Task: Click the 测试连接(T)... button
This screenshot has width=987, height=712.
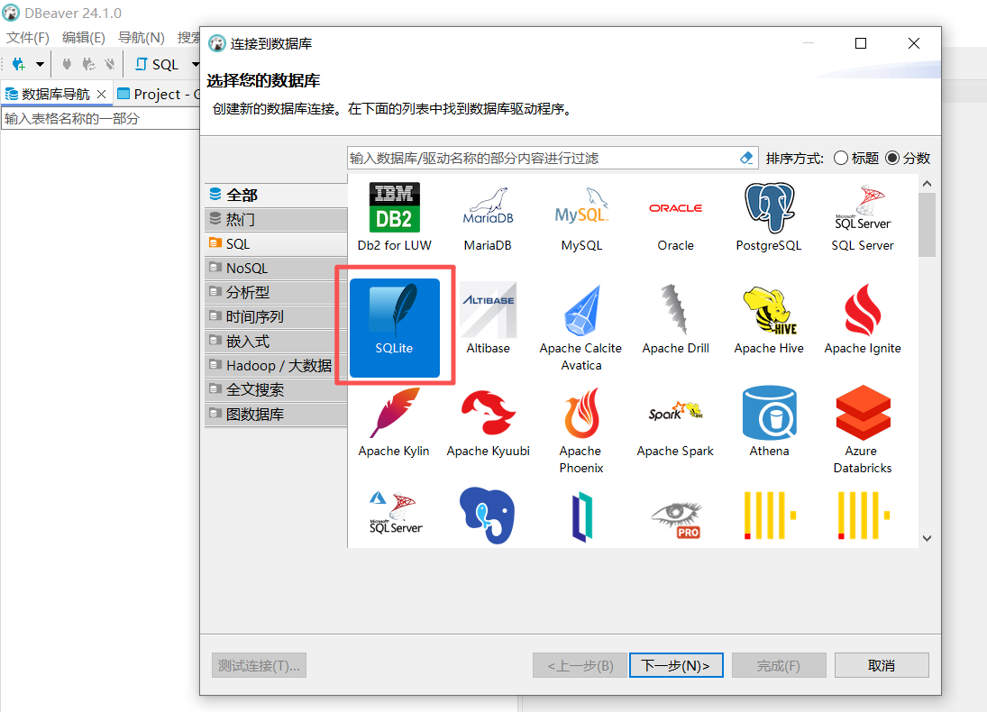Action: [259, 665]
